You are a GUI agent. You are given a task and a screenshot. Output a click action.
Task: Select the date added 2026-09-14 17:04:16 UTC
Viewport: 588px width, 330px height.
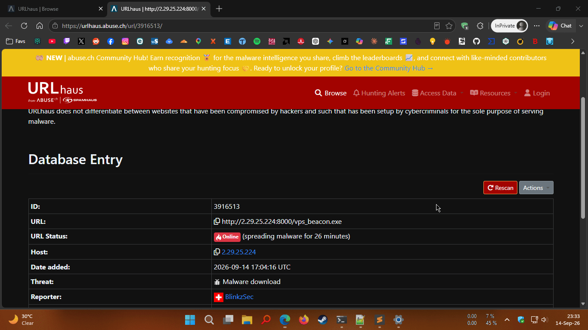click(x=252, y=267)
